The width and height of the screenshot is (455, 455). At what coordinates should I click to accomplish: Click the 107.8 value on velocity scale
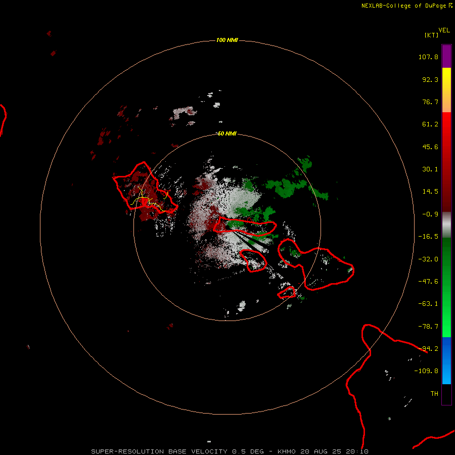tap(428, 57)
